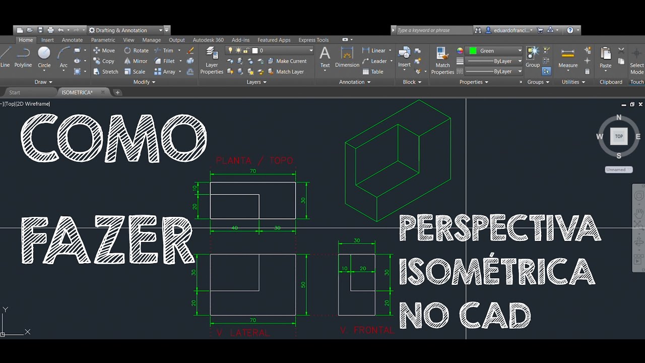645x363 pixels.
Task: Start the Stretch command
Action: (x=106, y=72)
